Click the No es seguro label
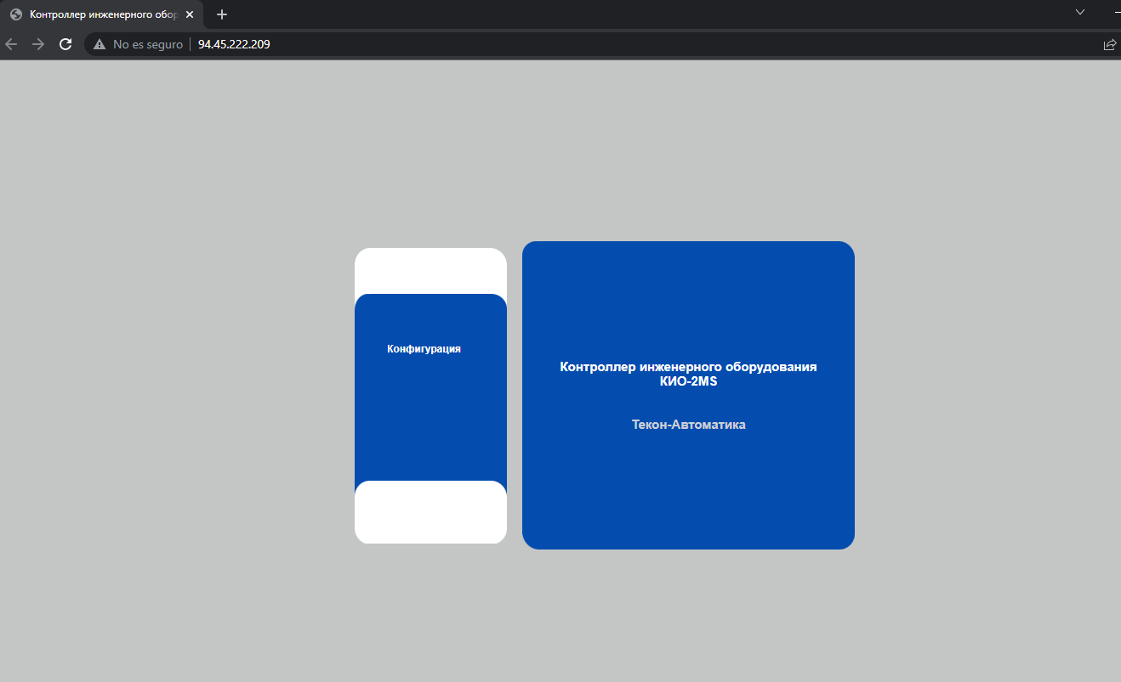 [x=148, y=44]
